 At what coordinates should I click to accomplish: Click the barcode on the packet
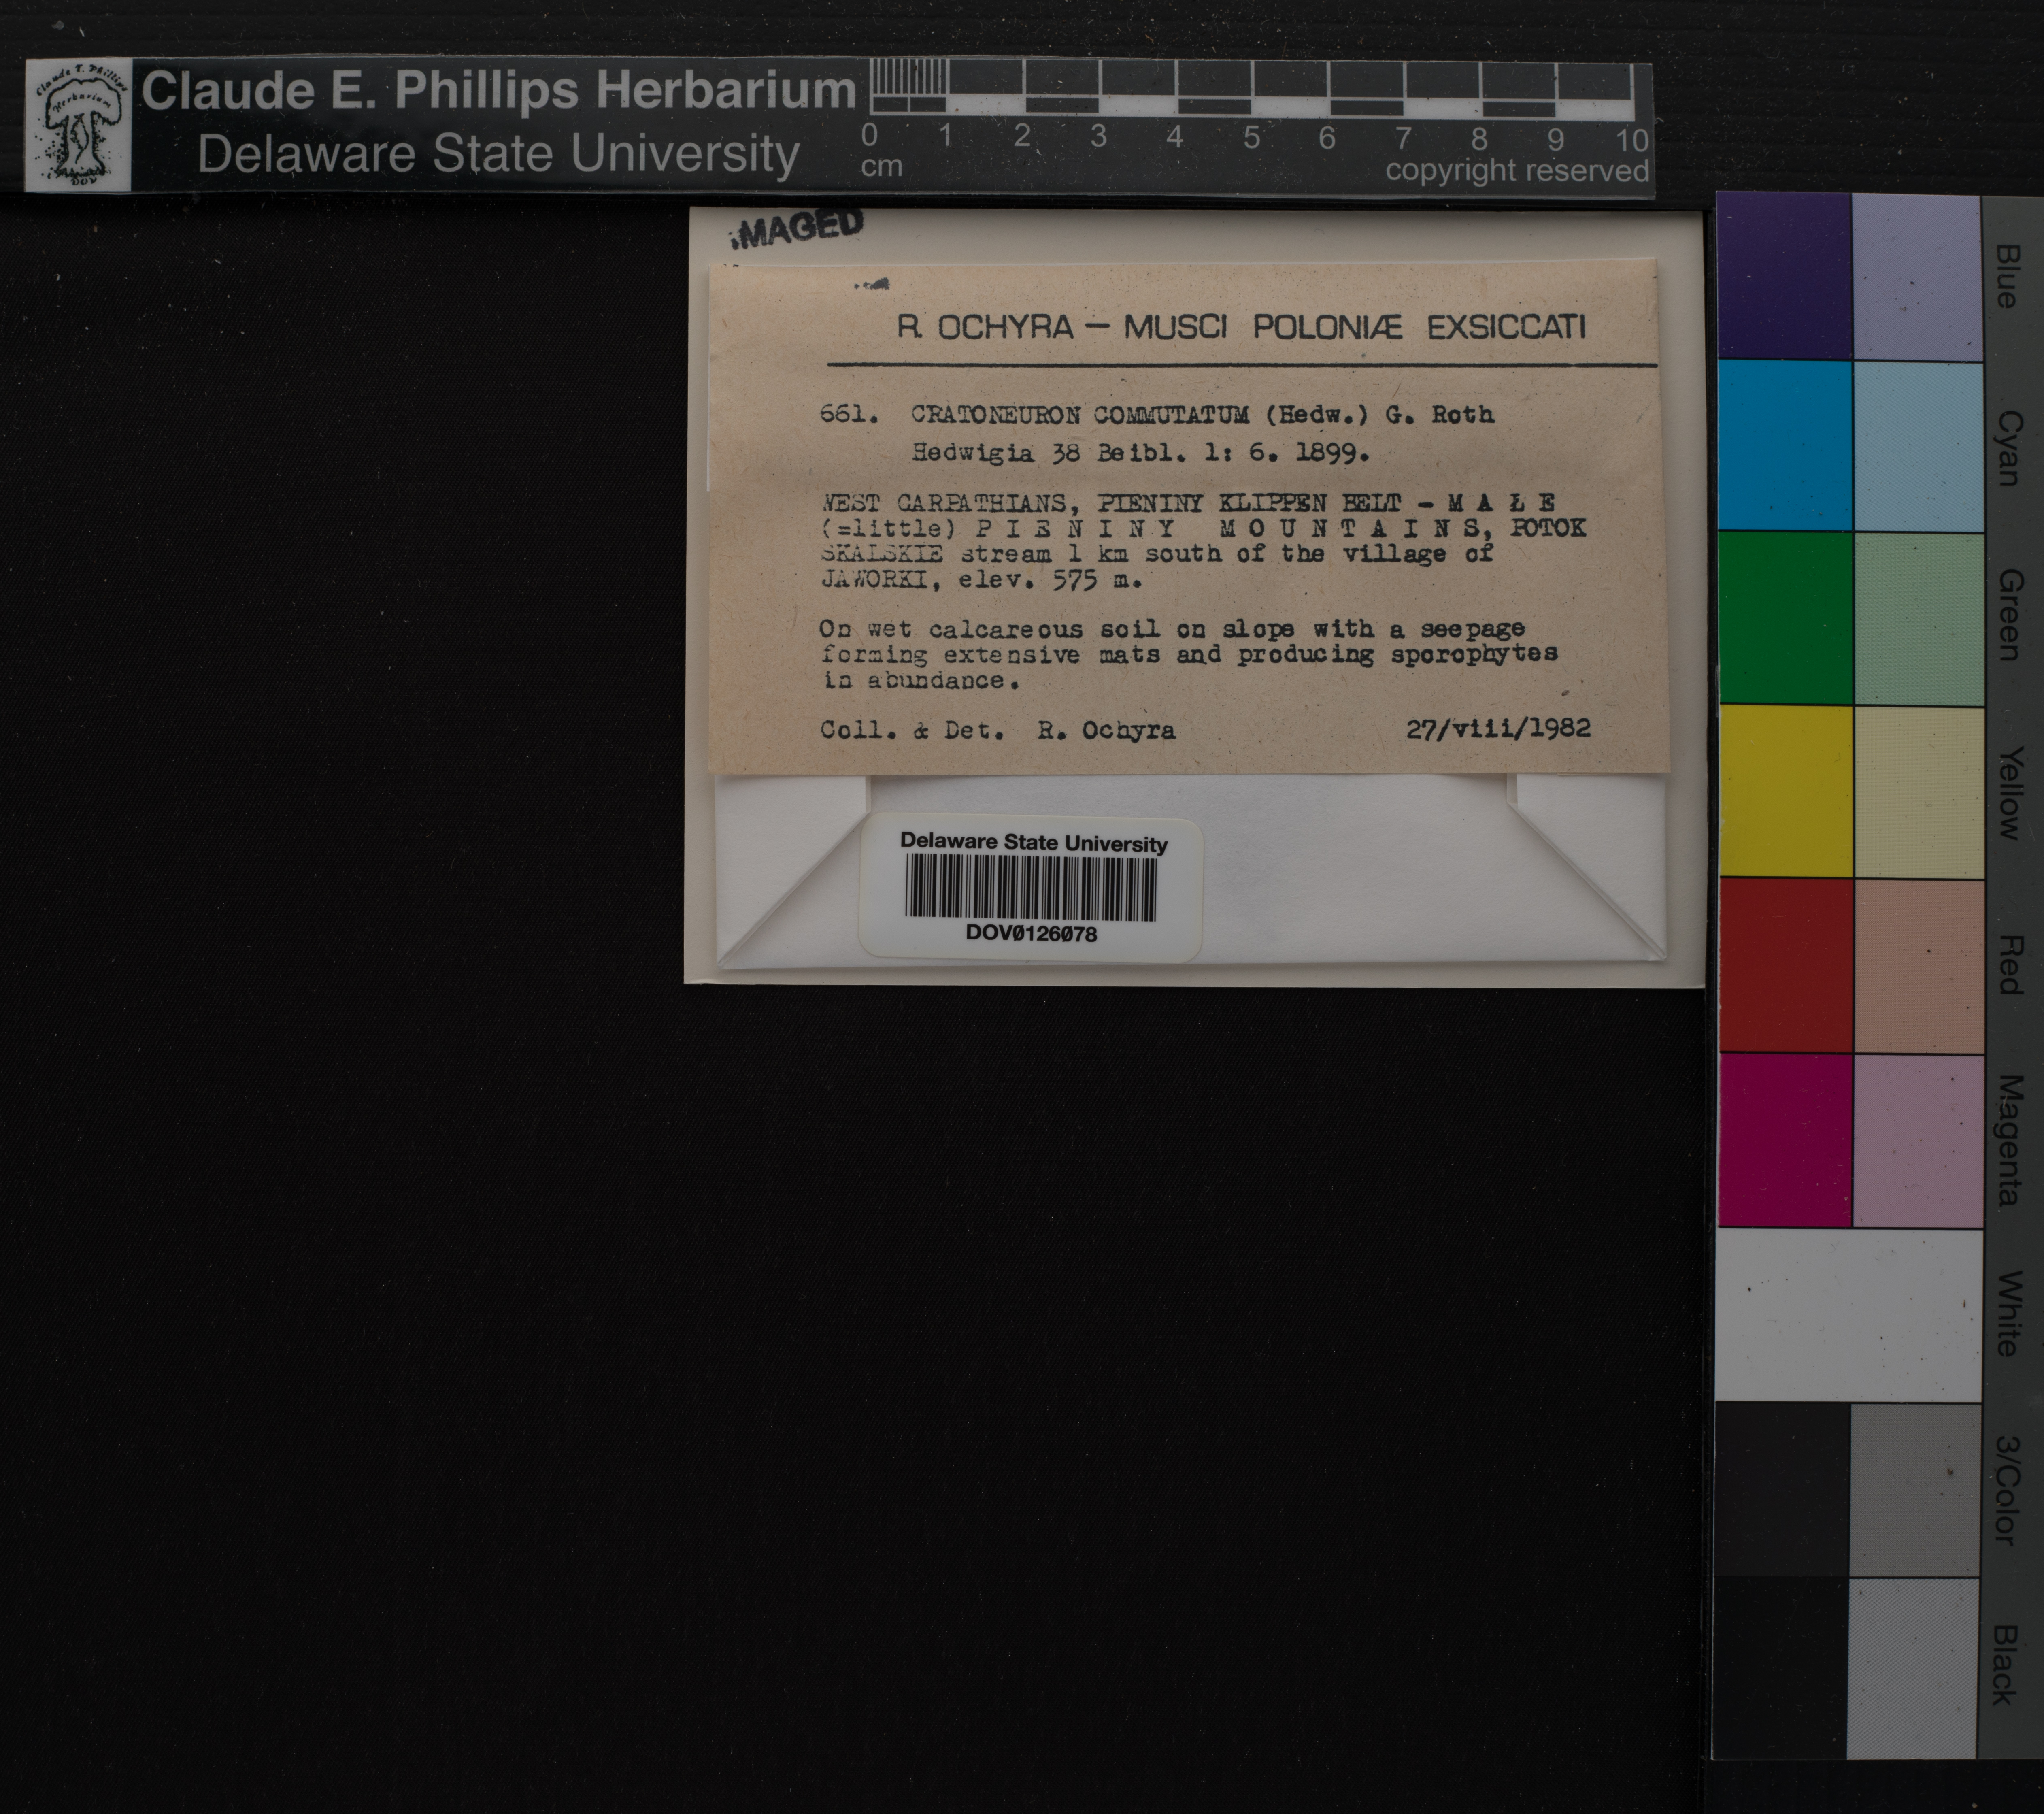click(x=1031, y=888)
